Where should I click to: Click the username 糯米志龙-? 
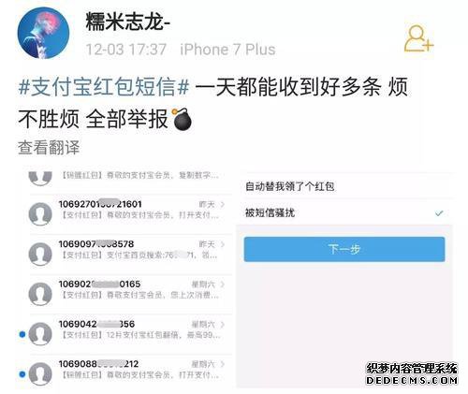pyautogui.click(x=128, y=22)
